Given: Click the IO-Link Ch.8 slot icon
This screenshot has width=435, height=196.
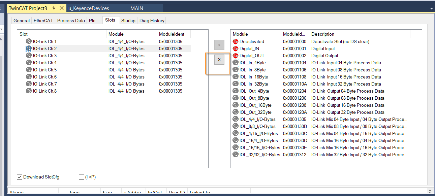Looking at the screenshot, I should click(x=29, y=91).
